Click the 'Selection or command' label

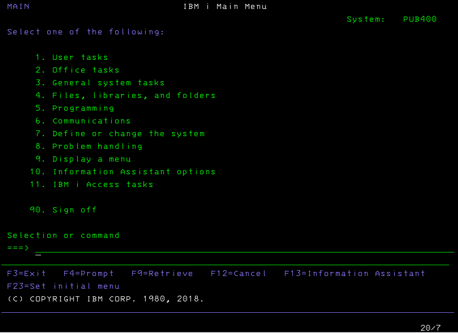click(63, 236)
